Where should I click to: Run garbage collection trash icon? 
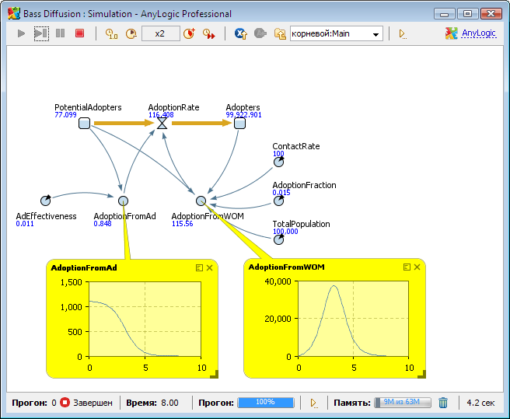point(443,403)
